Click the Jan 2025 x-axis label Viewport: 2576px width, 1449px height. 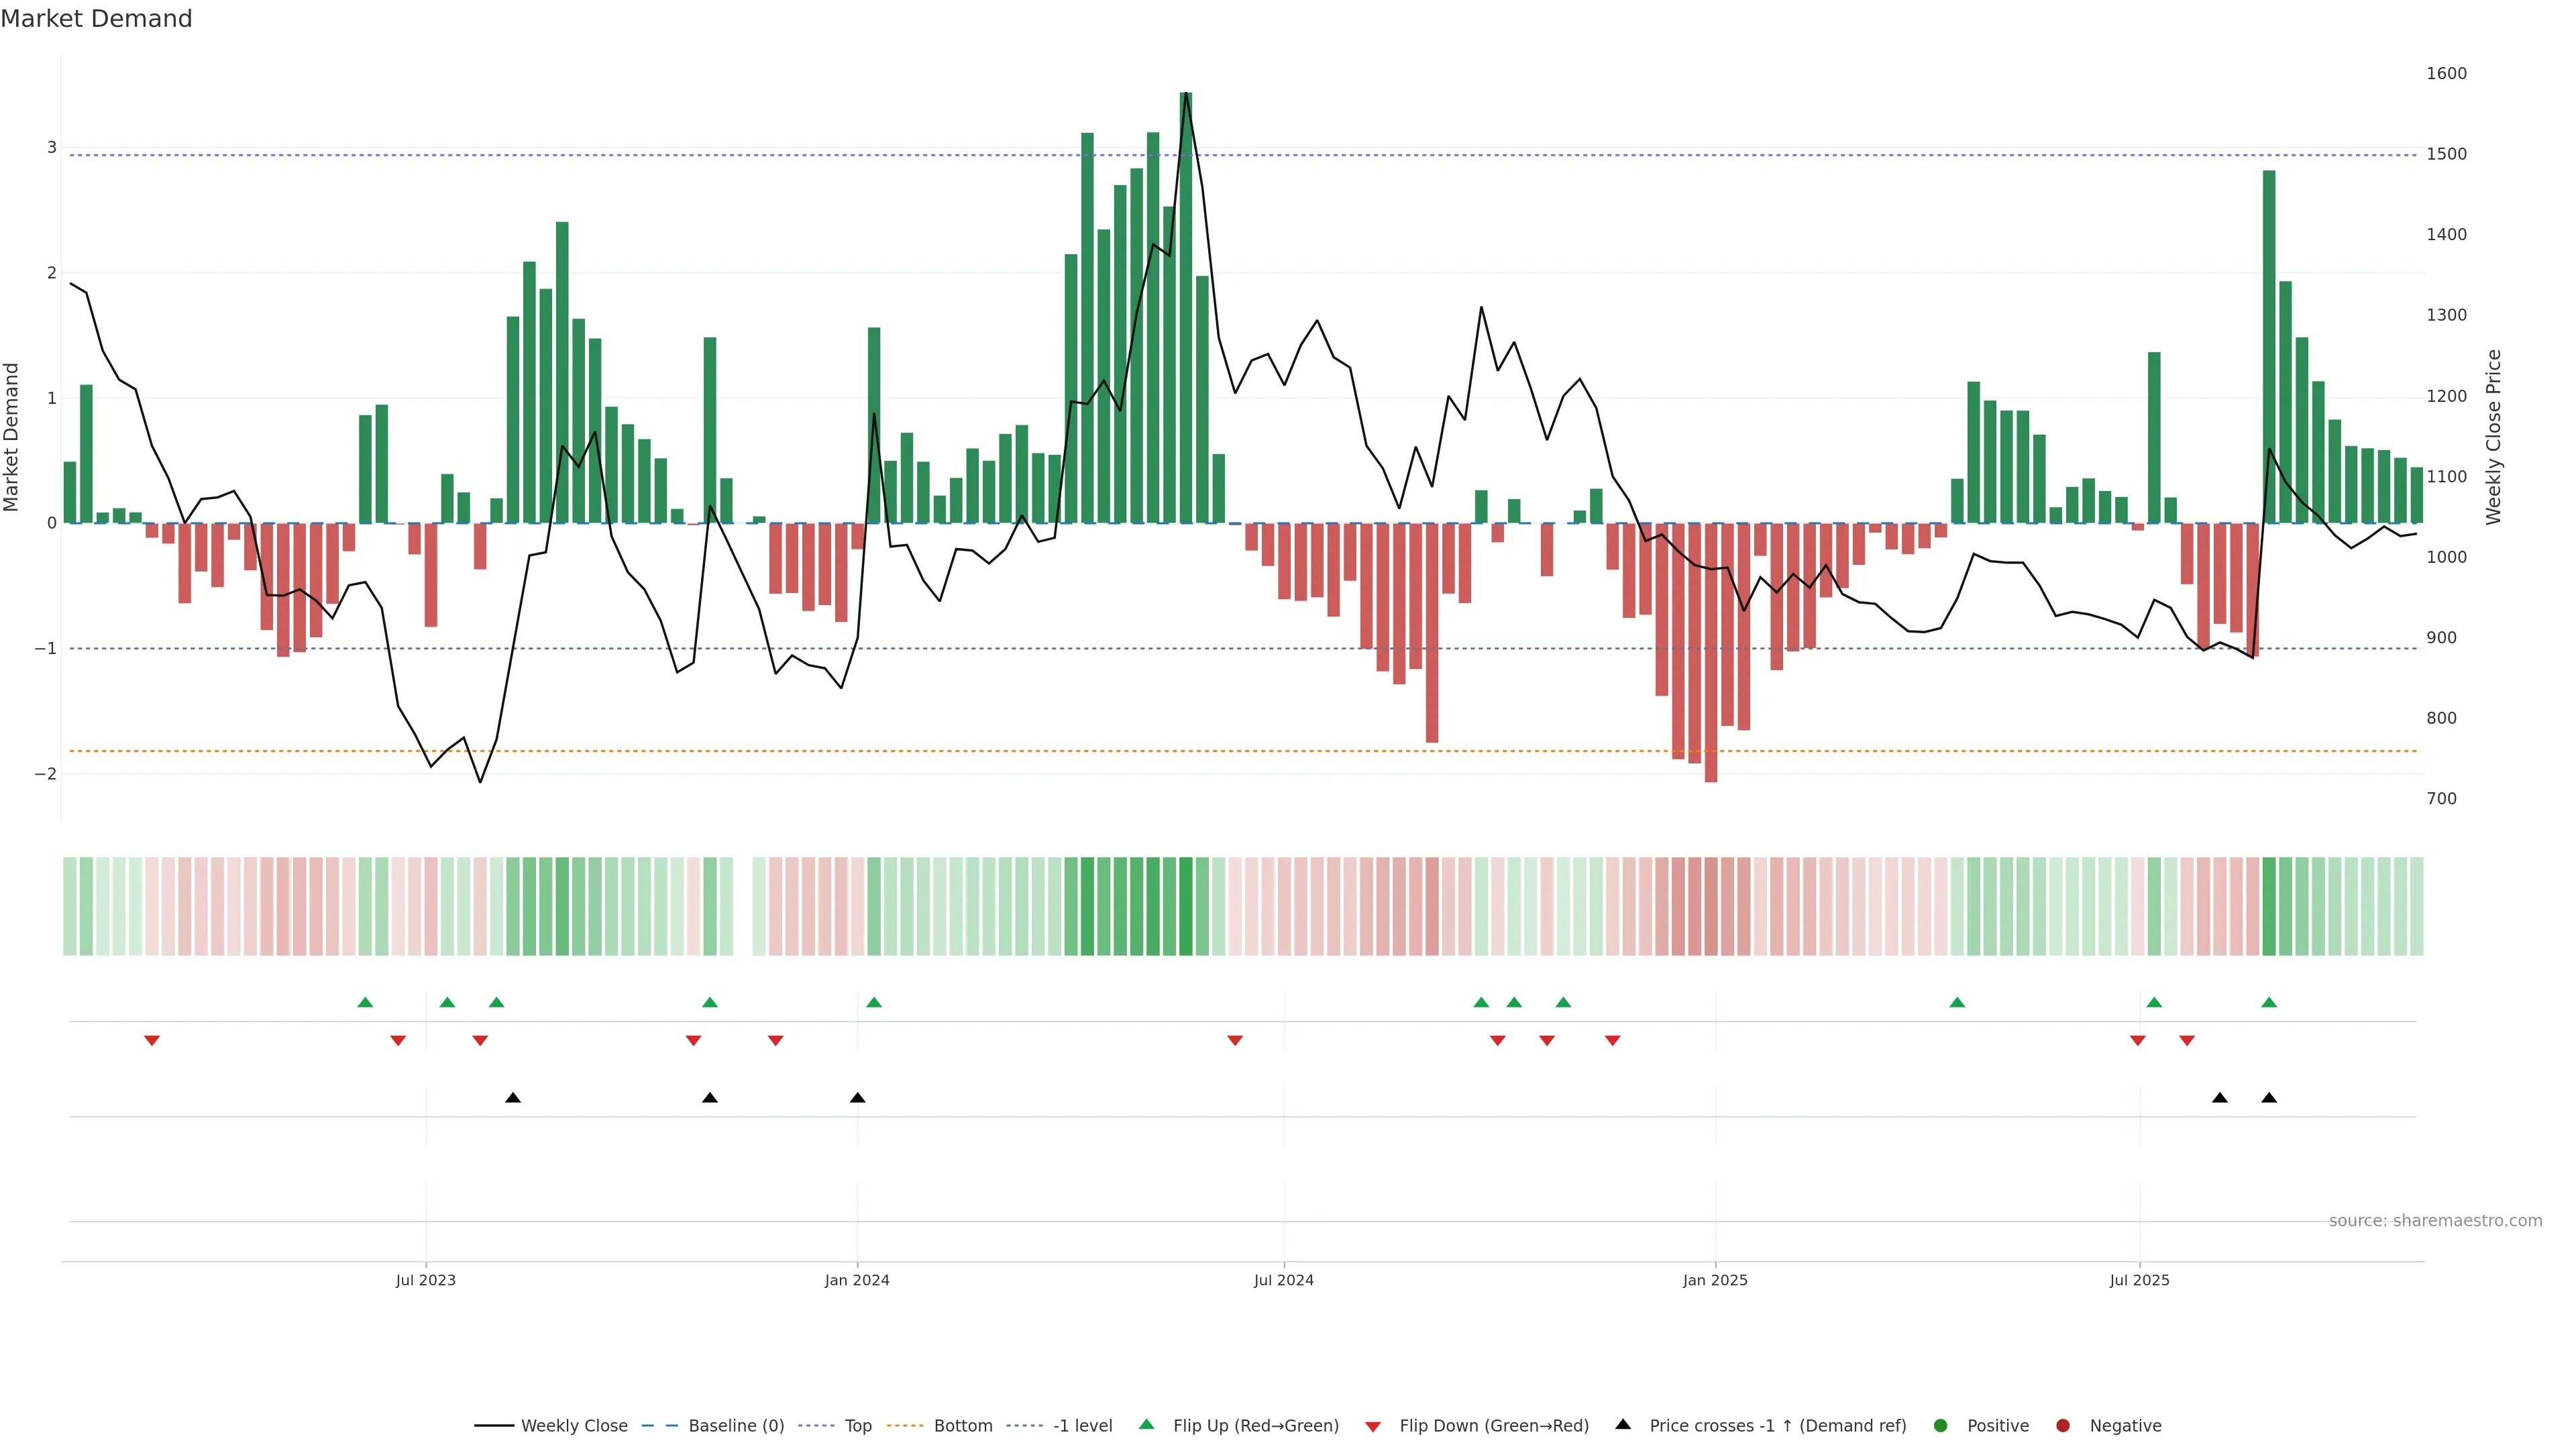point(1715,1280)
